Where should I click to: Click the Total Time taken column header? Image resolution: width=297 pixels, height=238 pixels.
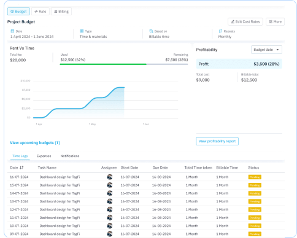[198, 167]
